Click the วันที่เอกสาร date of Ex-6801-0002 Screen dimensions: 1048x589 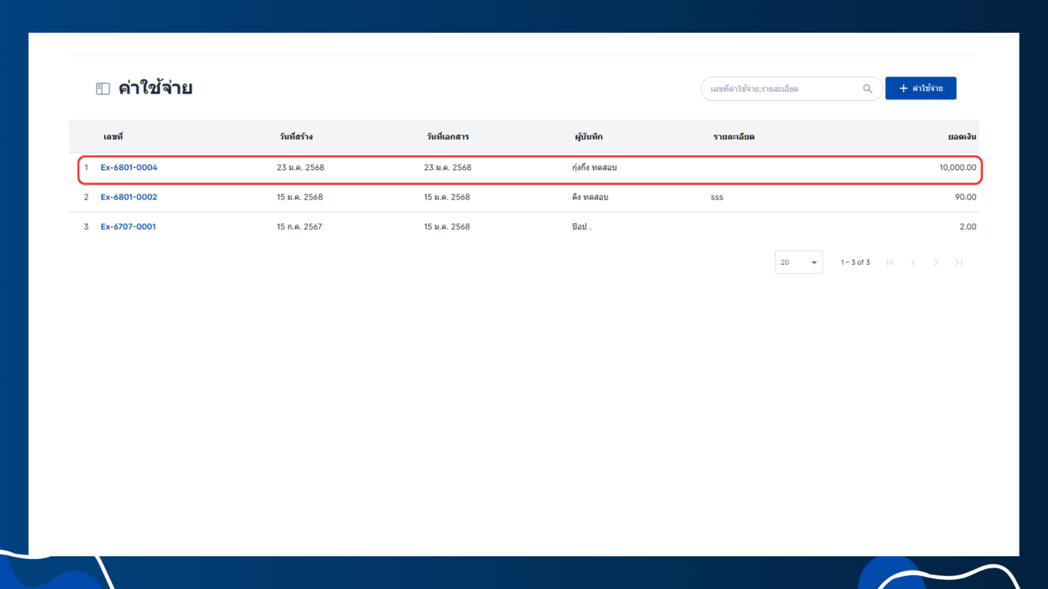(x=447, y=198)
